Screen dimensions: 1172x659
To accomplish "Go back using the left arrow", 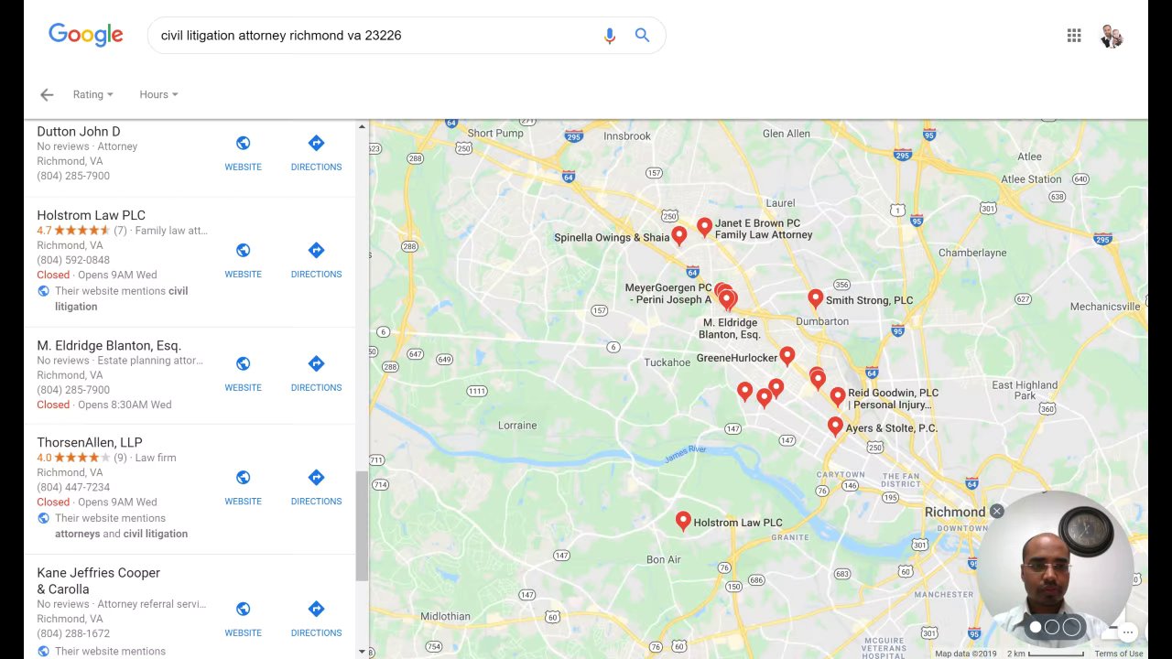I will pyautogui.click(x=47, y=94).
